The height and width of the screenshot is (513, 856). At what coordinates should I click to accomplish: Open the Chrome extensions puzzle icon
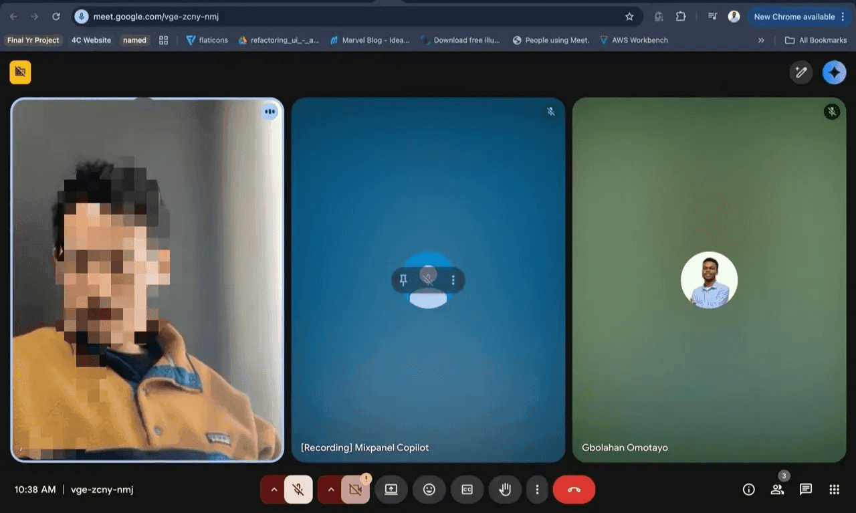pos(681,17)
